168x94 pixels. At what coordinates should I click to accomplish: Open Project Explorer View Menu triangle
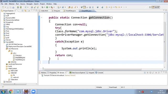[x=32, y=10]
